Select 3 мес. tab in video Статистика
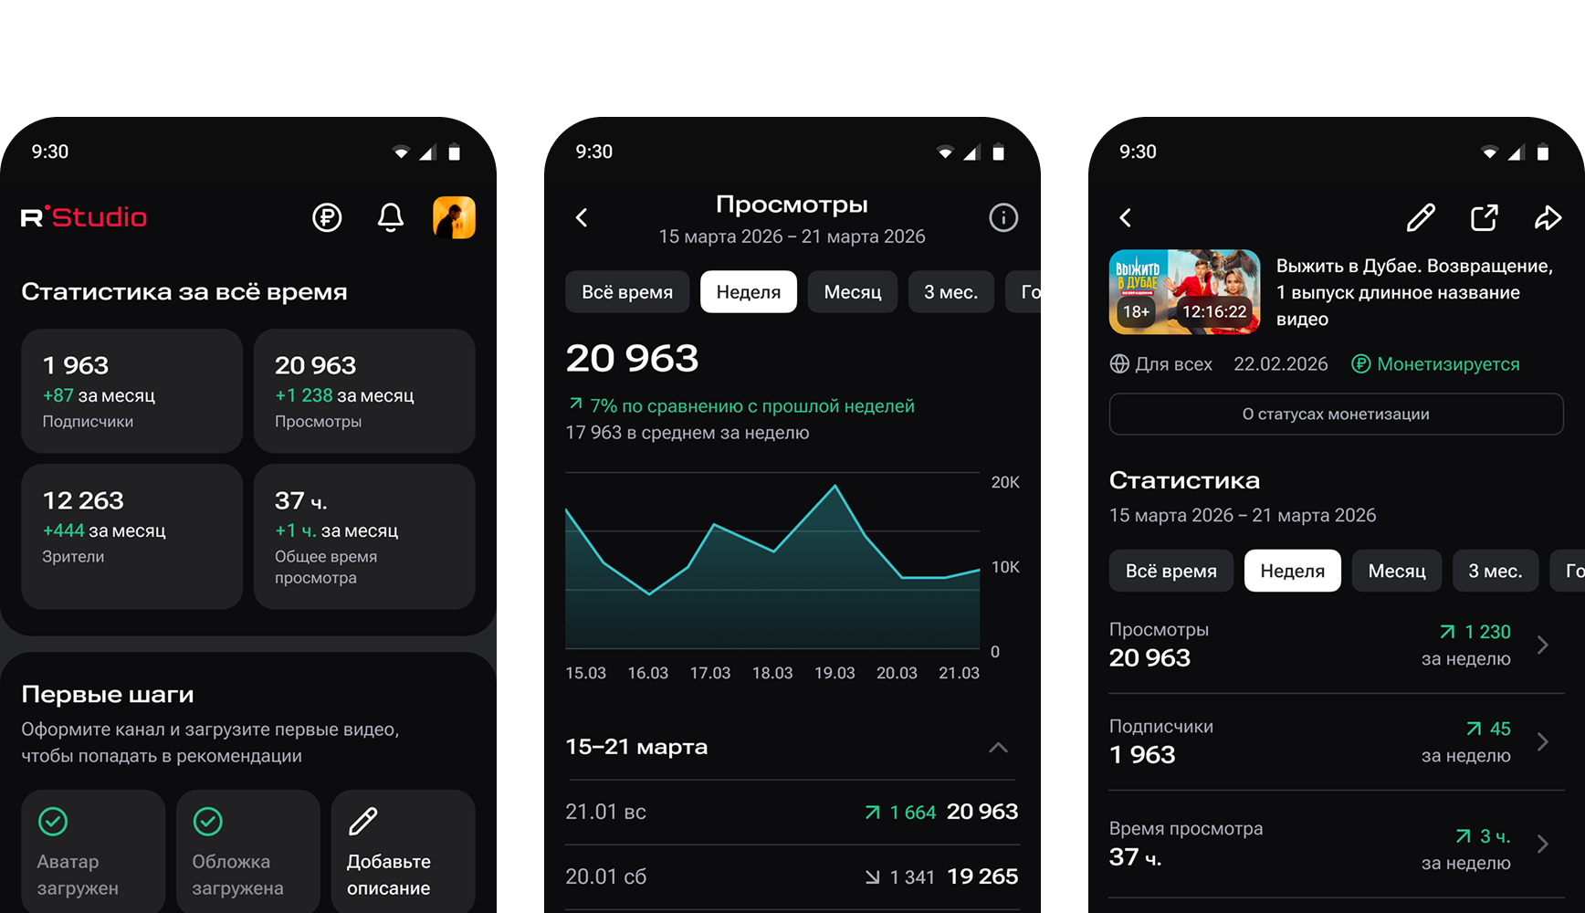The image size is (1585, 913). (x=1495, y=571)
